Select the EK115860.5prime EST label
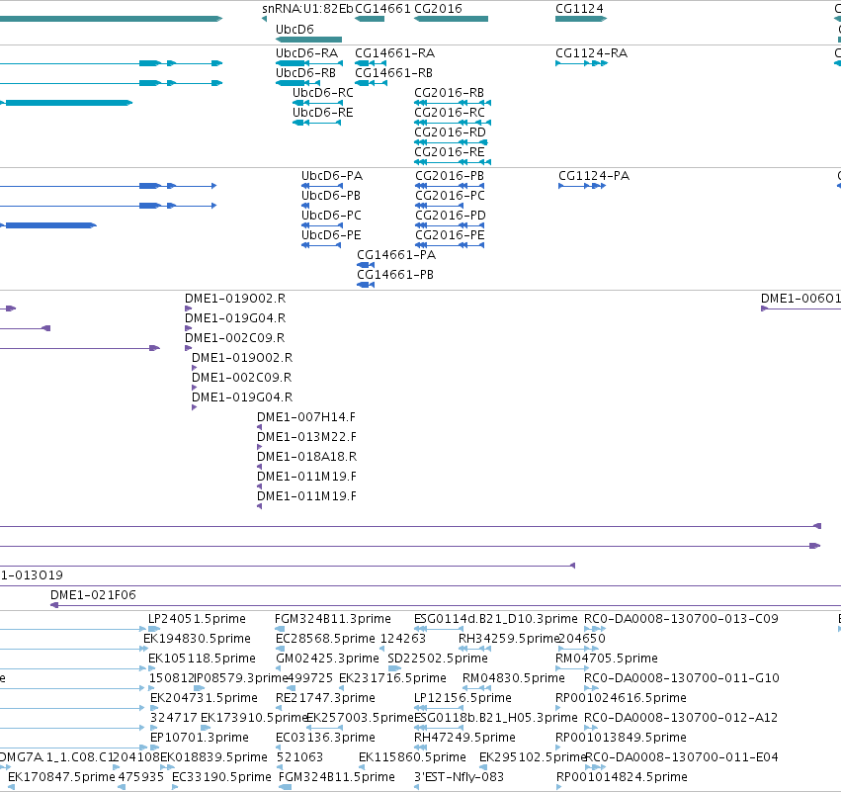The image size is (841, 792). (412, 757)
